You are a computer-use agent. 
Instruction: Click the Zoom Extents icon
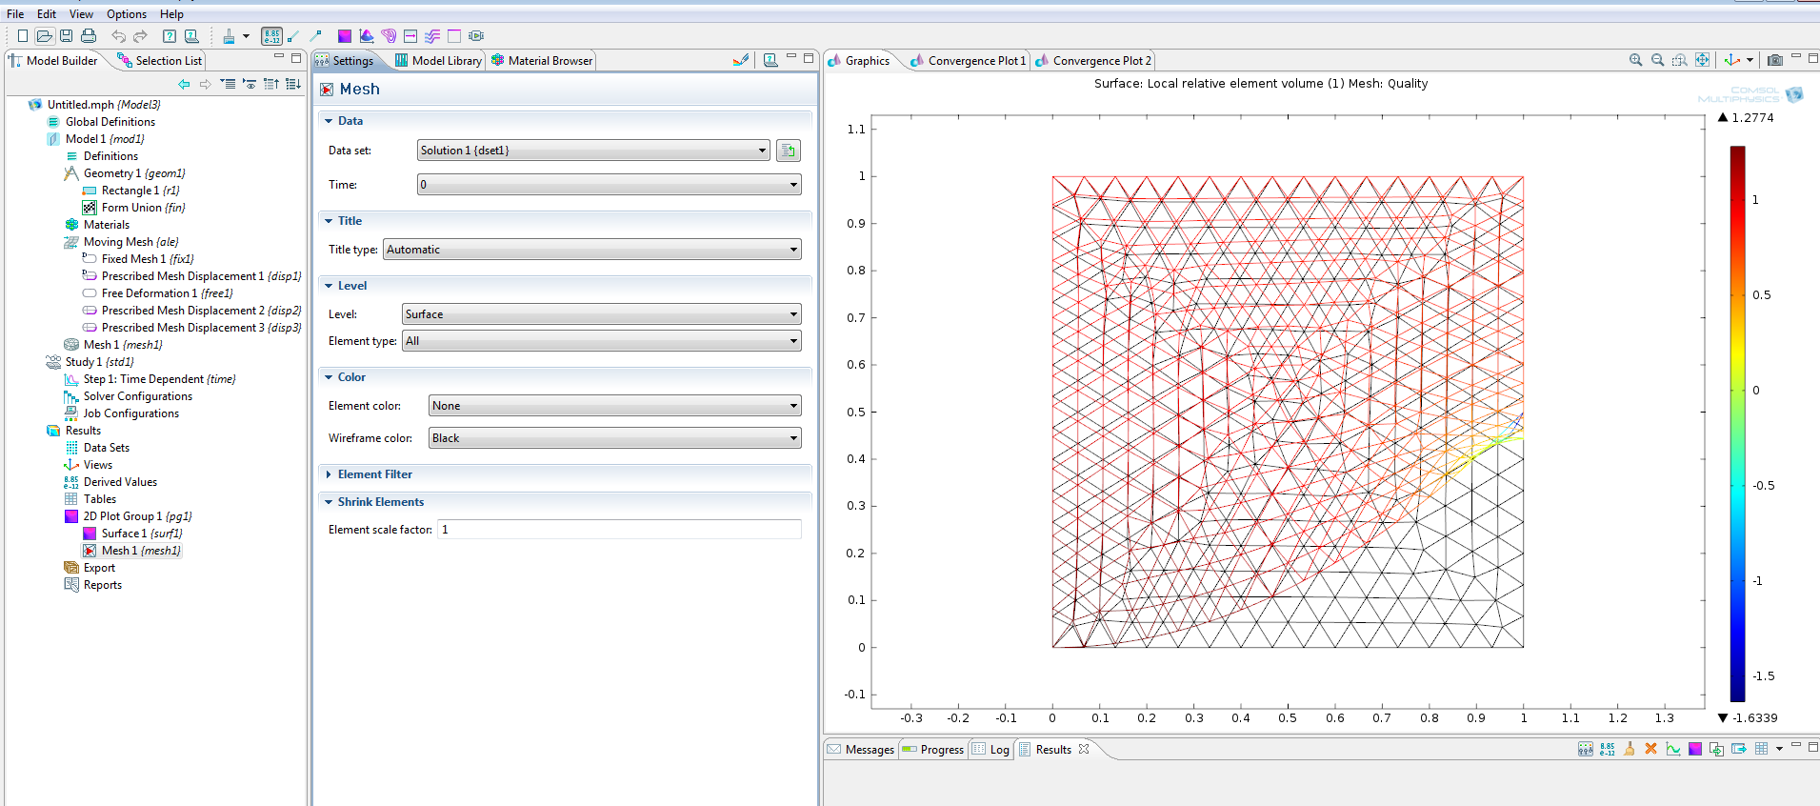pyautogui.click(x=1702, y=60)
